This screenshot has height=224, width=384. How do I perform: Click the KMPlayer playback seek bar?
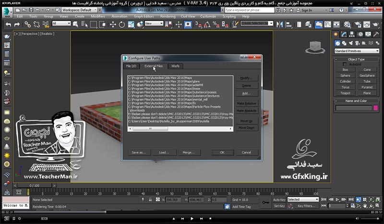pyautogui.click(x=192, y=212)
